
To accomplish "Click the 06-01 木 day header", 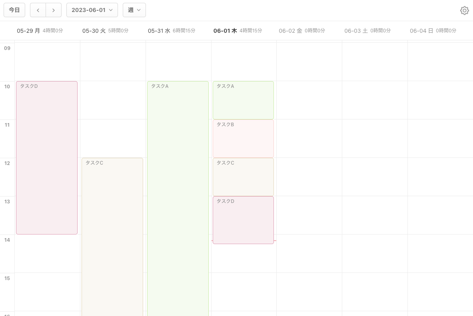I will 225,31.
